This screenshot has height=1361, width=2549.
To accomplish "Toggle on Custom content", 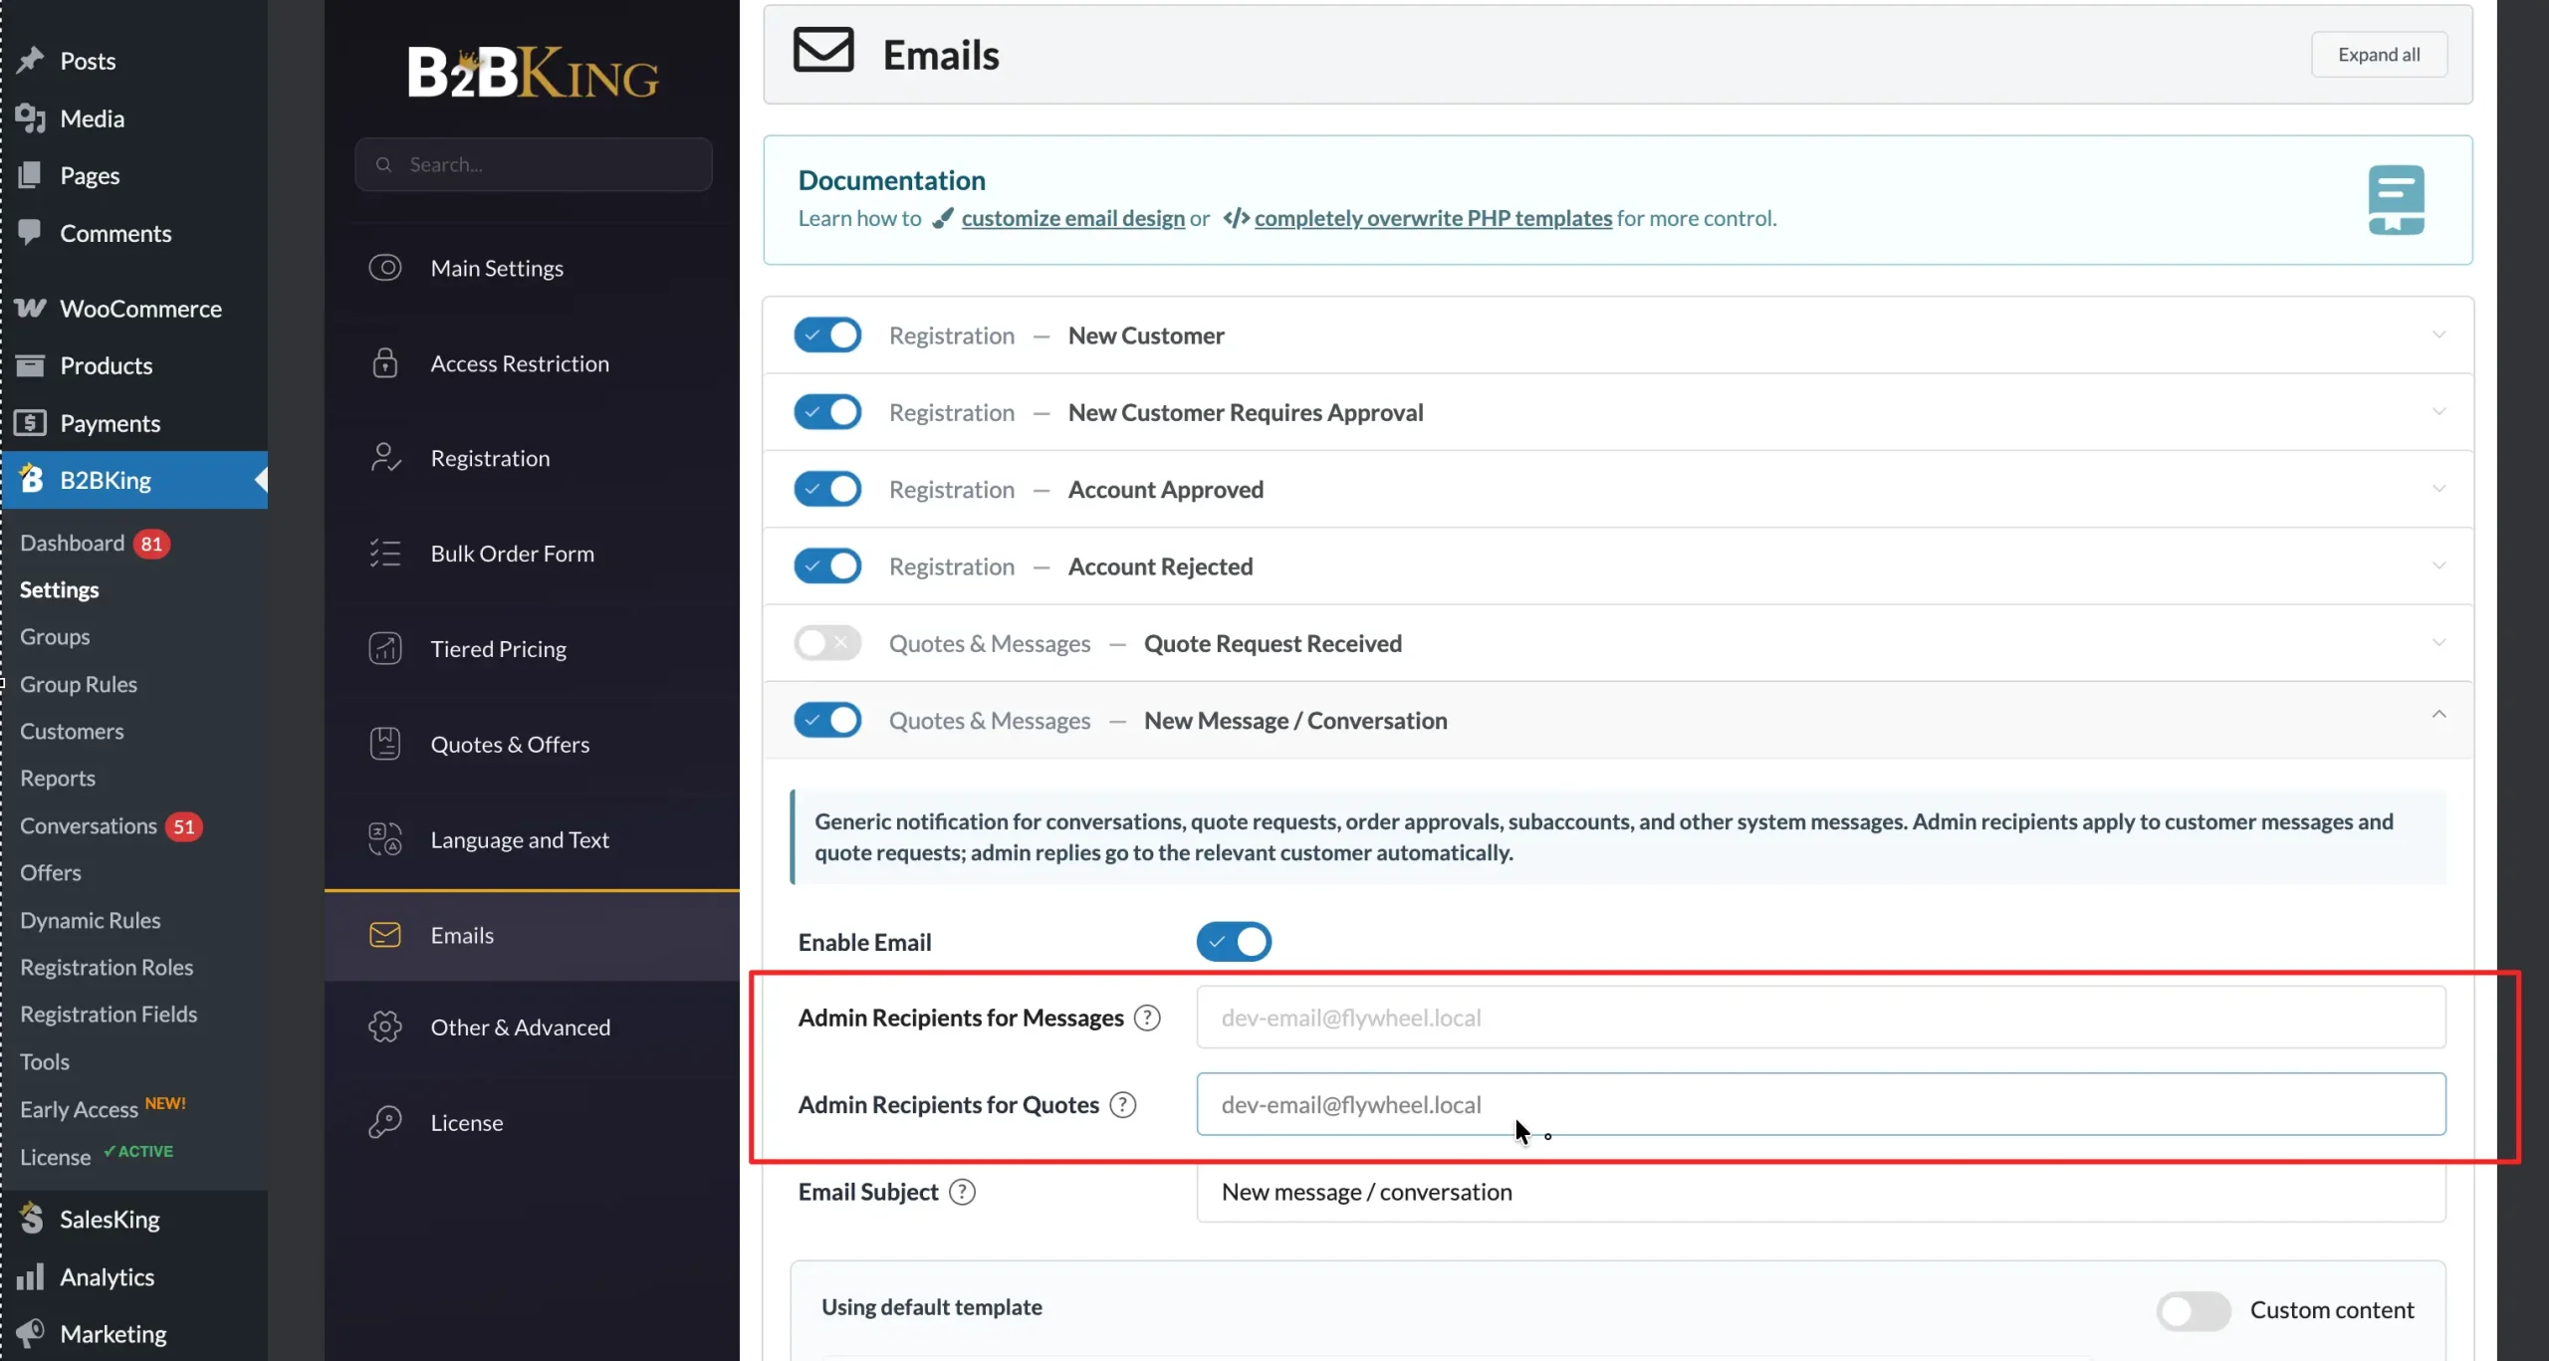I will (2194, 1310).
